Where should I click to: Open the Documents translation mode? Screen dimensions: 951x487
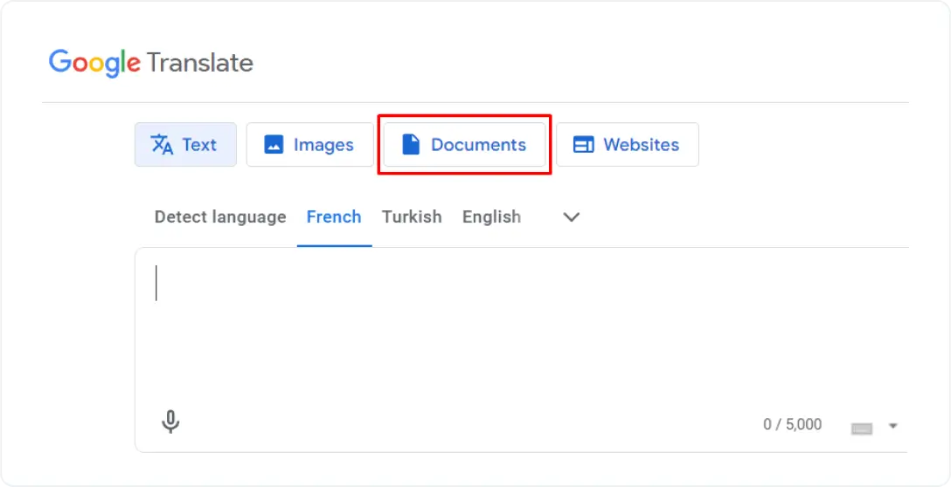[x=465, y=145]
